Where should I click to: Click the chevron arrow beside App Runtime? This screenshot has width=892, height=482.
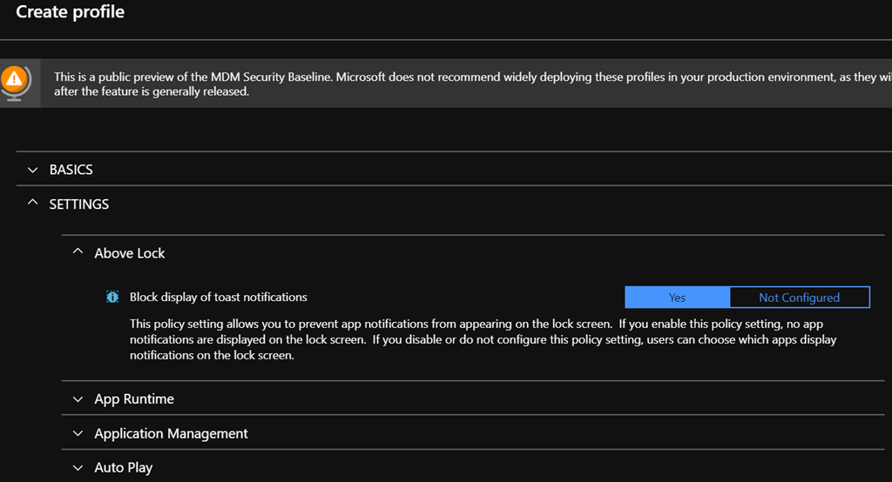(x=78, y=399)
